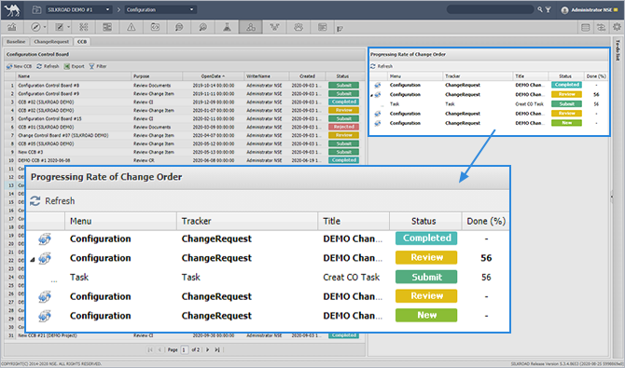Open the dashboard chart icon in the toolbar
Screen dimensions: 625x368
point(12,27)
